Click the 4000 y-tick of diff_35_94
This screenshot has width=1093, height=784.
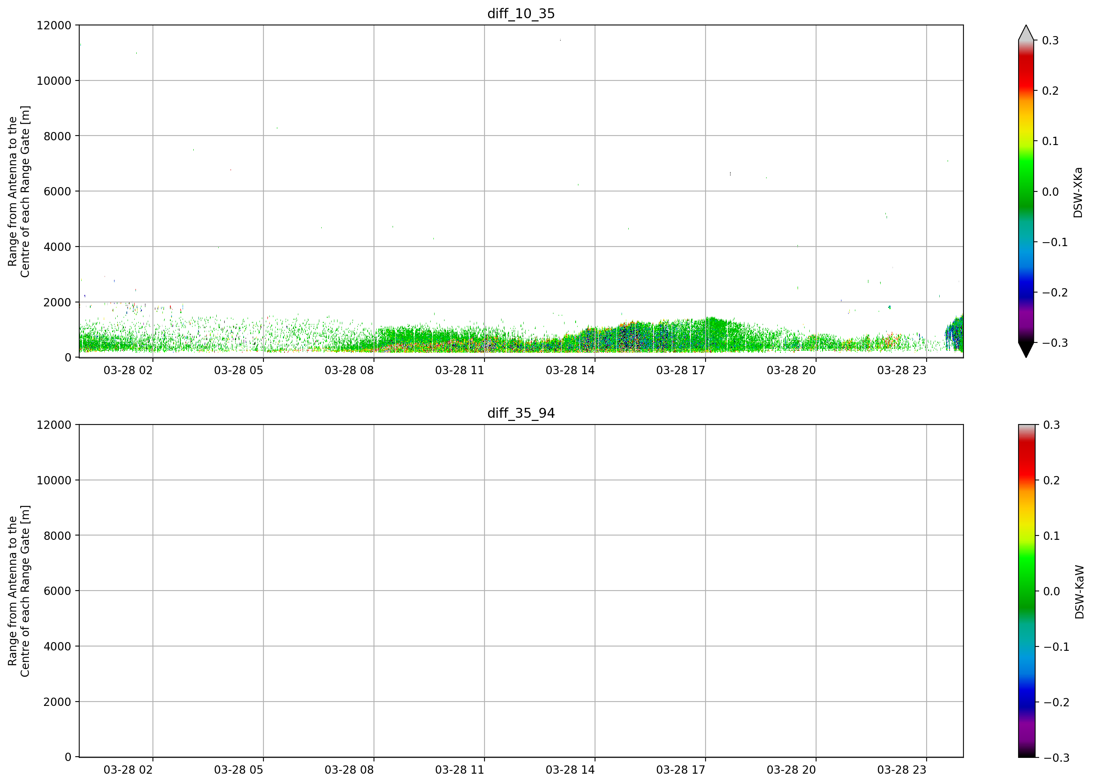tap(57, 646)
